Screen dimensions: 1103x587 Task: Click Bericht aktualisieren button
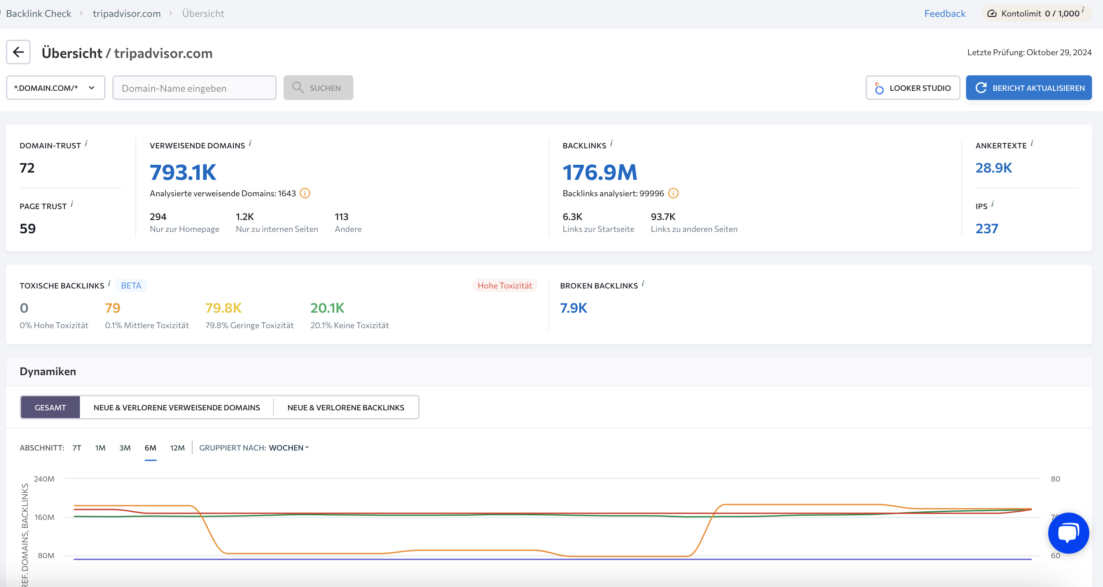pyautogui.click(x=1029, y=88)
